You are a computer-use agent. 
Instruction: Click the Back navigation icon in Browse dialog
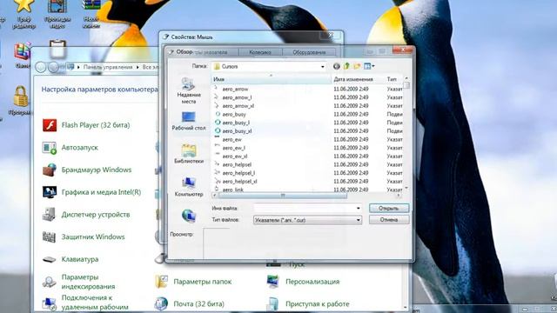point(337,66)
